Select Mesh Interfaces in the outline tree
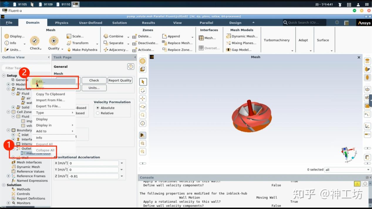The height and width of the screenshot is (209, 372). (29, 162)
